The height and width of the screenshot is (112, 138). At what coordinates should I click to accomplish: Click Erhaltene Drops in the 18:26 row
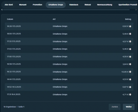pyautogui.click(x=60, y=26)
